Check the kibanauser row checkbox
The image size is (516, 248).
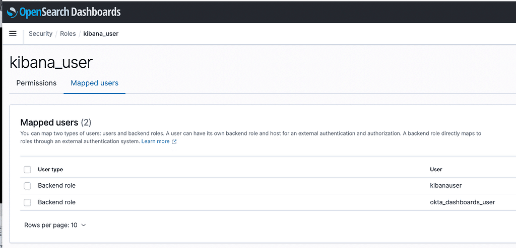pyautogui.click(x=27, y=186)
